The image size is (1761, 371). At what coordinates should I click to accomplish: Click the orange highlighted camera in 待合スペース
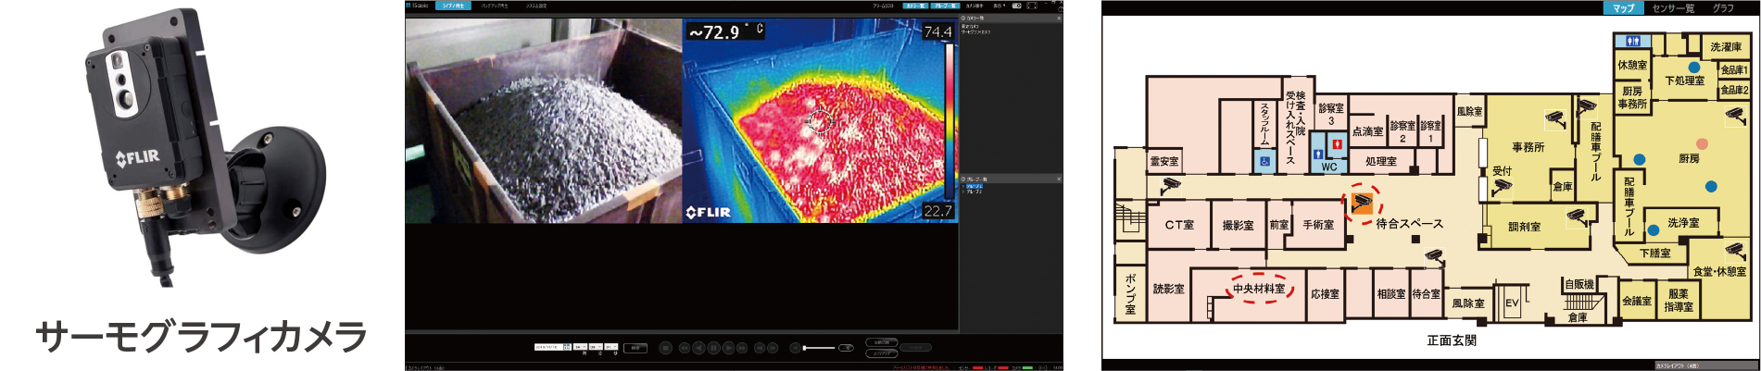pyautogui.click(x=1361, y=202)
